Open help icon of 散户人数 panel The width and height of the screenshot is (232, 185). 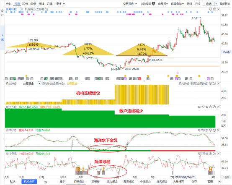[214, 107]
